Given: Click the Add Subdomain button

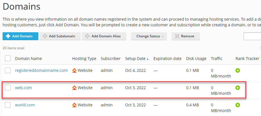Looking at the screenshot, I should 59,36.
